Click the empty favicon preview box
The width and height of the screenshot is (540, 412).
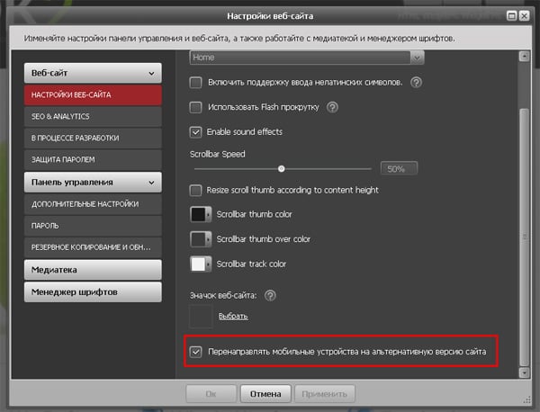(201, 316)
